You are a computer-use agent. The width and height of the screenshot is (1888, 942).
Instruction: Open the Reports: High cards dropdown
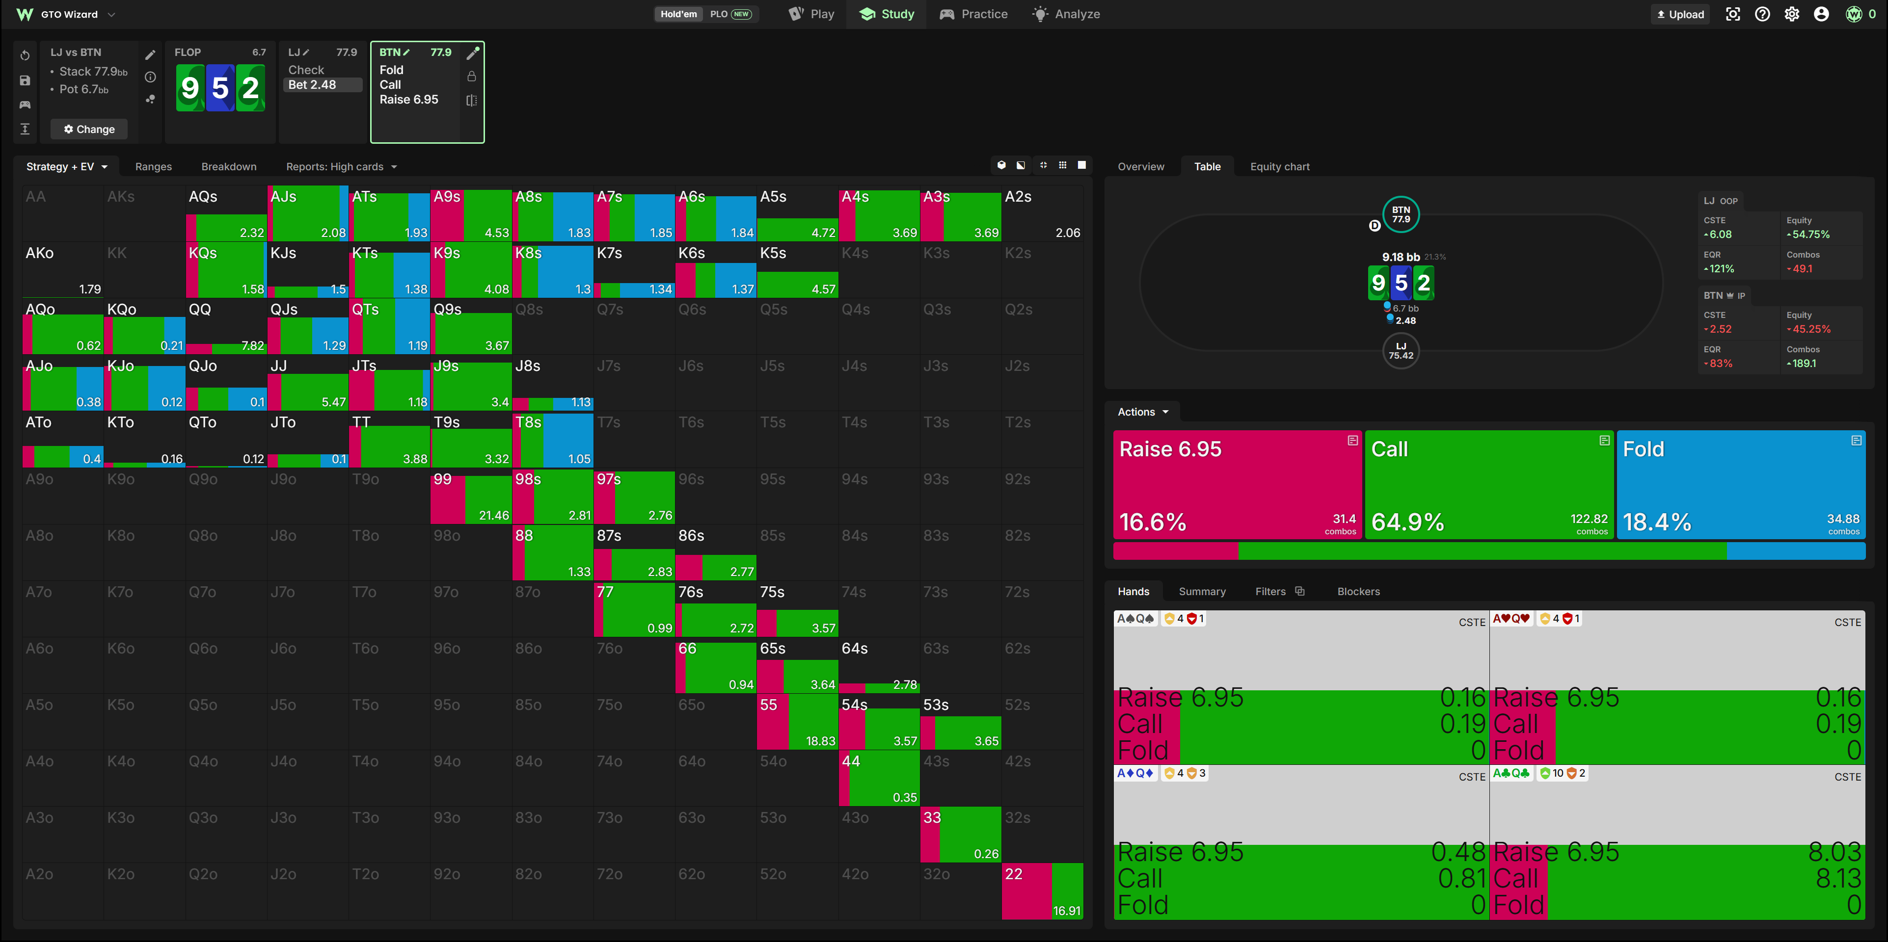(x=342, y=166)
